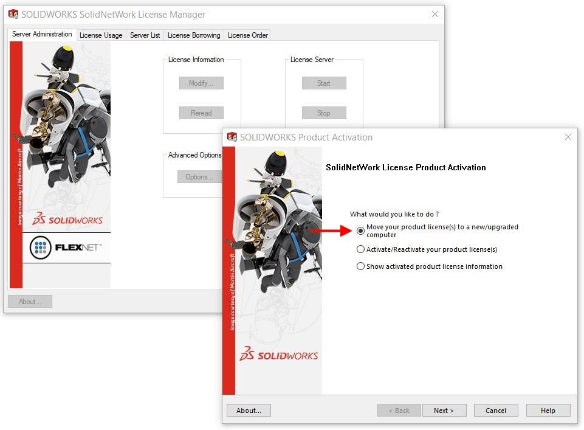Click the FlexNet logo in License Manager
The width and height of the screenshot is (584, 430).
tap(66, 248)
